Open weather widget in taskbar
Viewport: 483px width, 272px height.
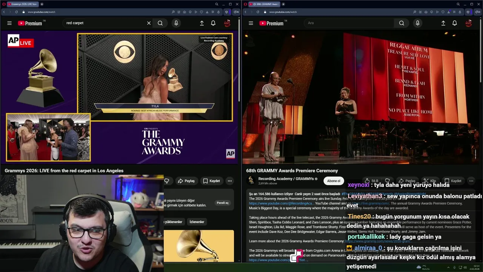click(x=423, y=267)
